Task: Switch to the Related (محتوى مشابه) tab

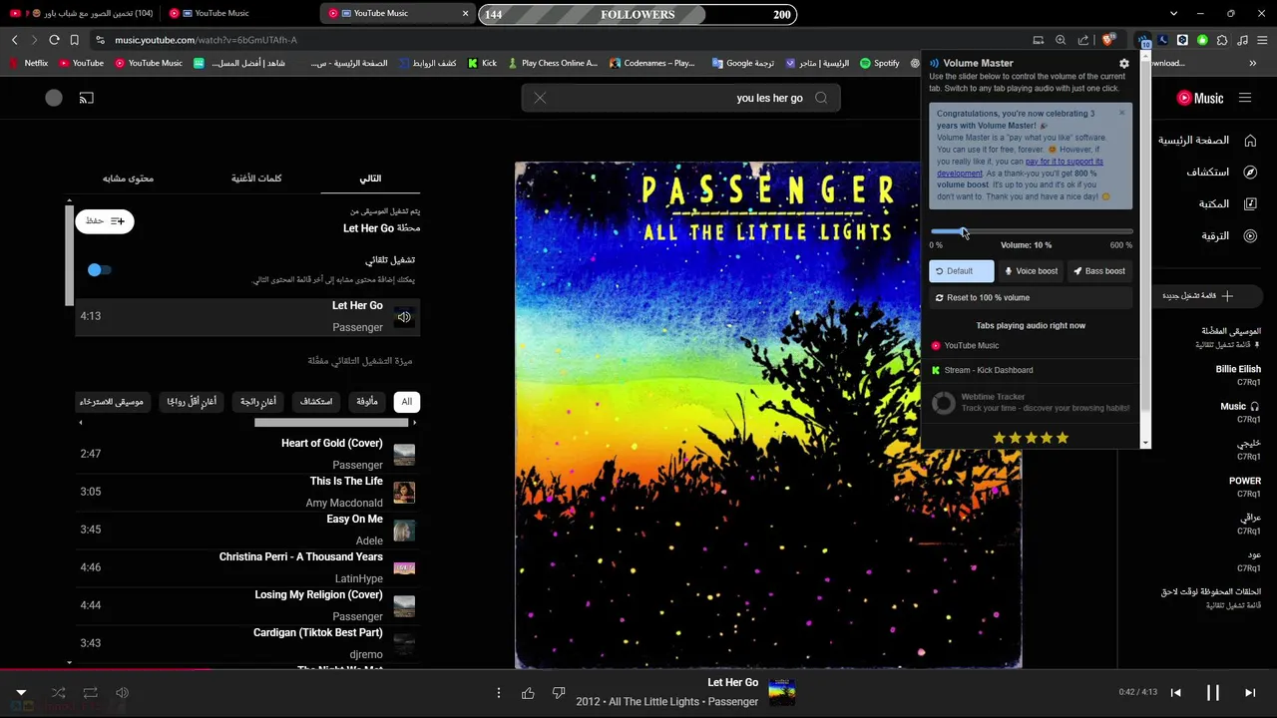Action: click(x=128, y=179)
